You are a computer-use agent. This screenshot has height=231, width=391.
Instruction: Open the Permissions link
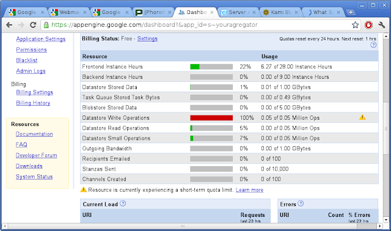[x=31, y=50]
